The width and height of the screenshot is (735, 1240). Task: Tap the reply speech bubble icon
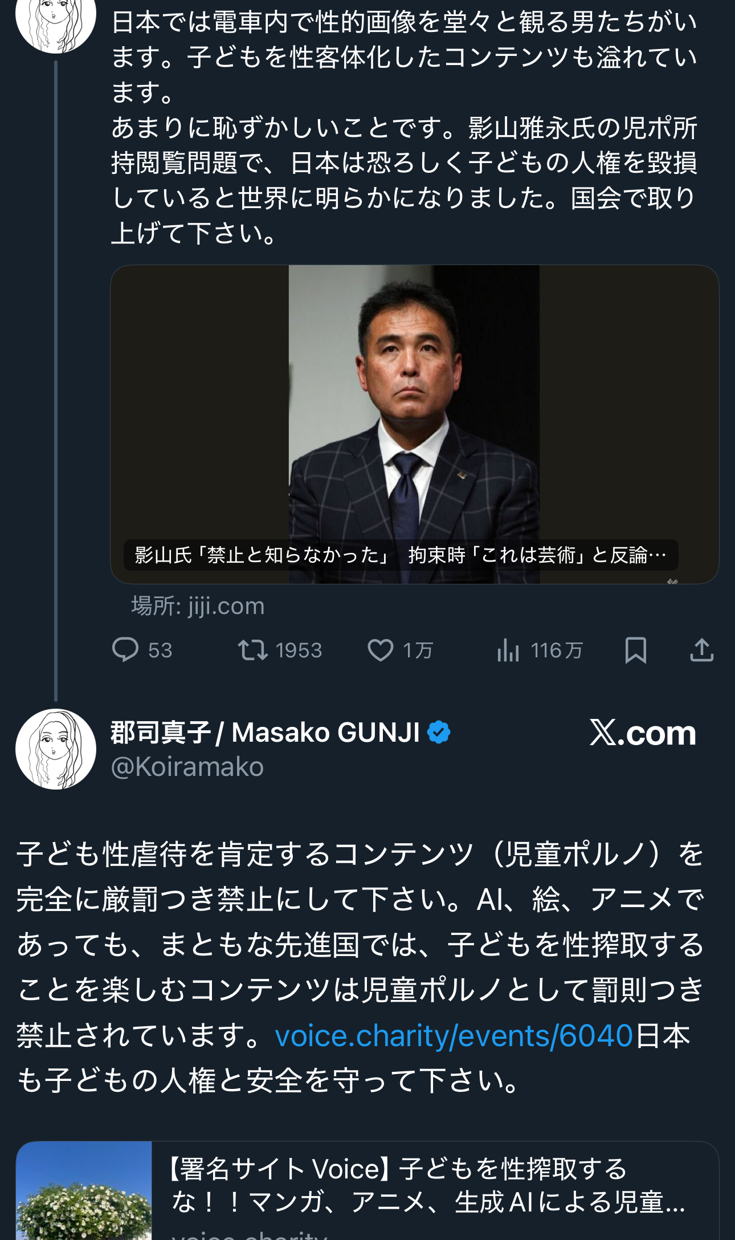[x=125, y=650]
